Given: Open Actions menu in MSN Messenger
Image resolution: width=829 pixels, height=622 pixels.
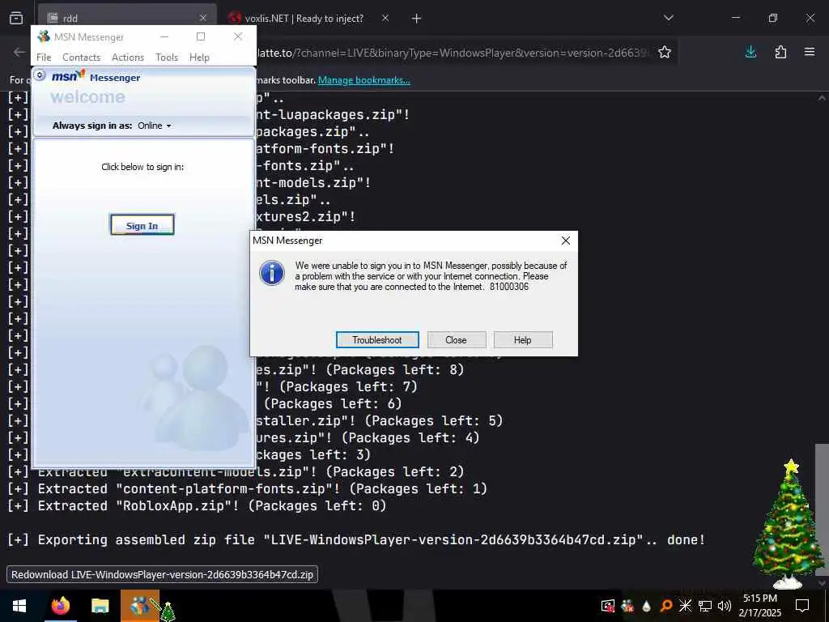Looking at the screenshot, I should (x=127, y=58).
